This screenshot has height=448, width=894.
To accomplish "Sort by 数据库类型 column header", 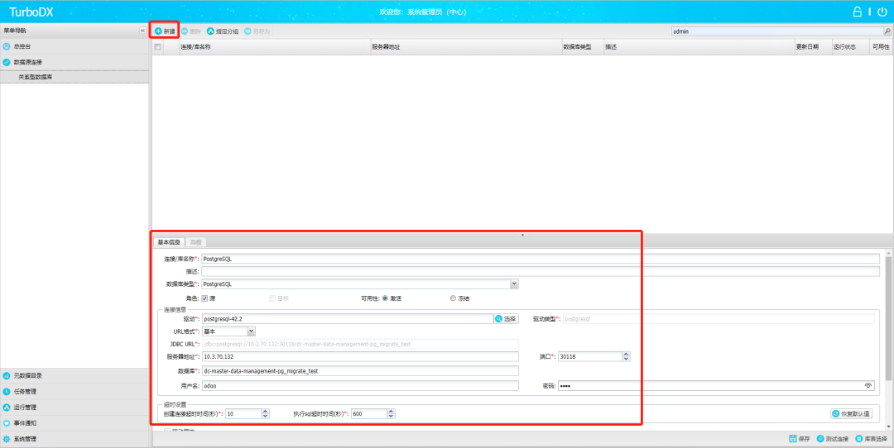I will coord(583,47).
